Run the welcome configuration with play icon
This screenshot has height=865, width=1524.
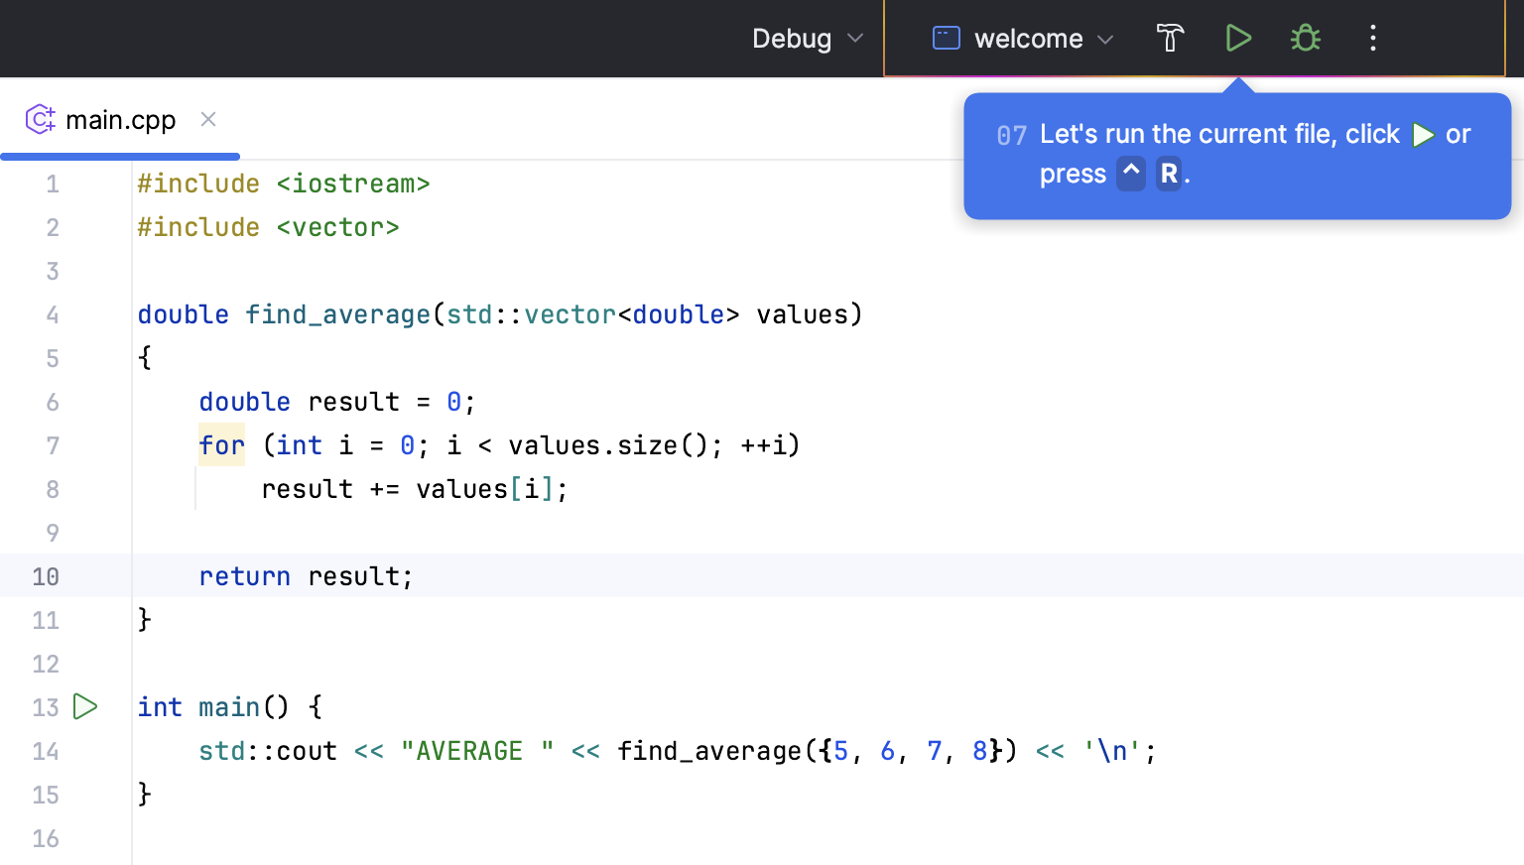tap(1238, 39)
